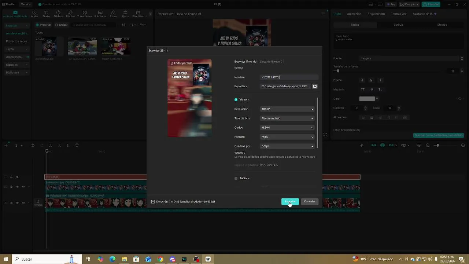The height and width of the screenshot is (264, 469).
Task: Open the Tasa de bits Recomendado dropdown
Action: pyautogui.click(x=287, y=118)
